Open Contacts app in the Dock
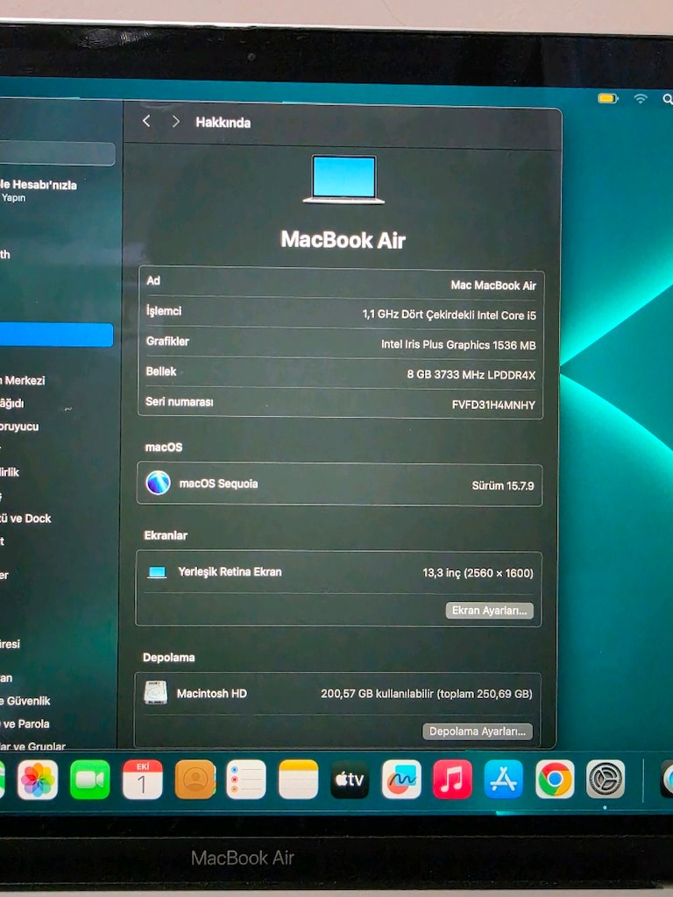This screenshot has height=897, width=673. tap(195, 779)
